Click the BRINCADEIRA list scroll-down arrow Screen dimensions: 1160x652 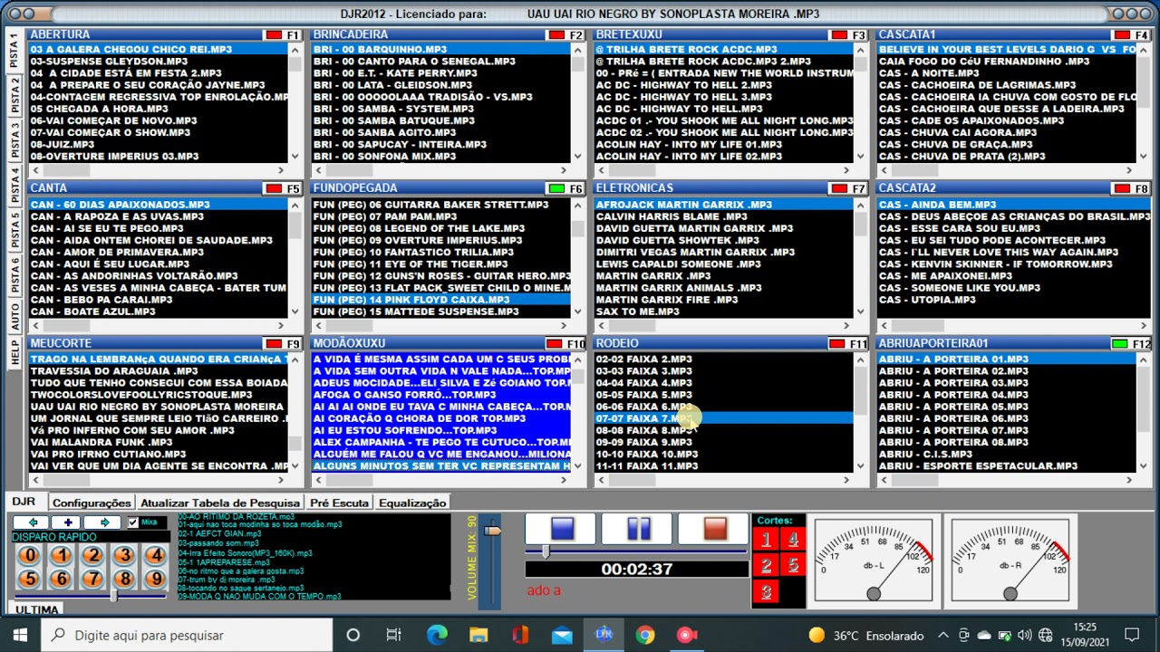[578, 156]
